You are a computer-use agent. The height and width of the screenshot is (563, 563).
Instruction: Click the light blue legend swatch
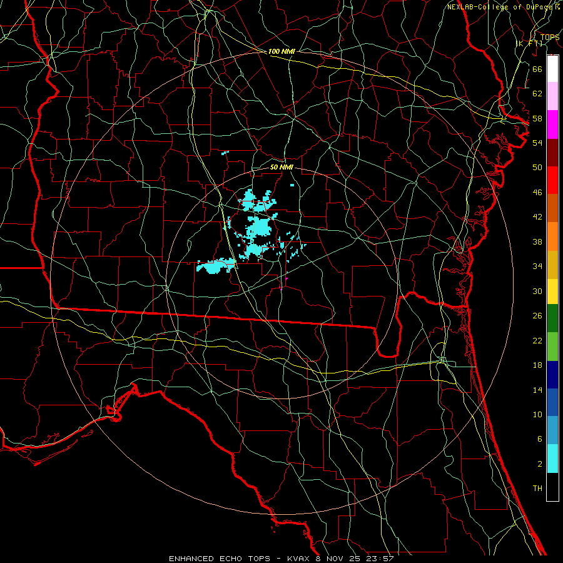552,430
